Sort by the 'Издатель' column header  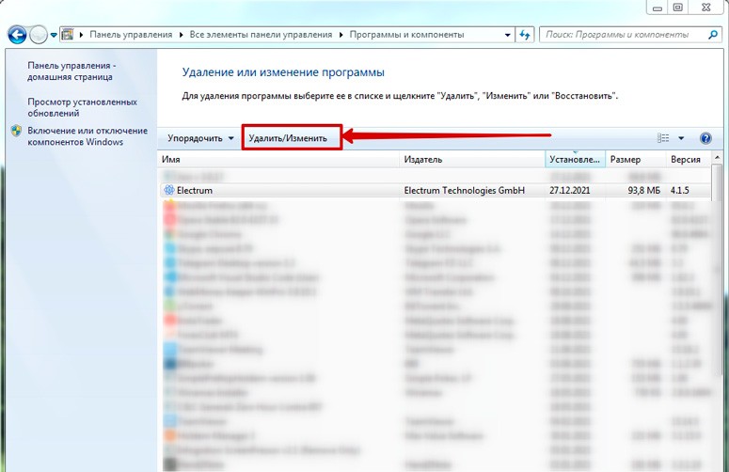[472, 159]
